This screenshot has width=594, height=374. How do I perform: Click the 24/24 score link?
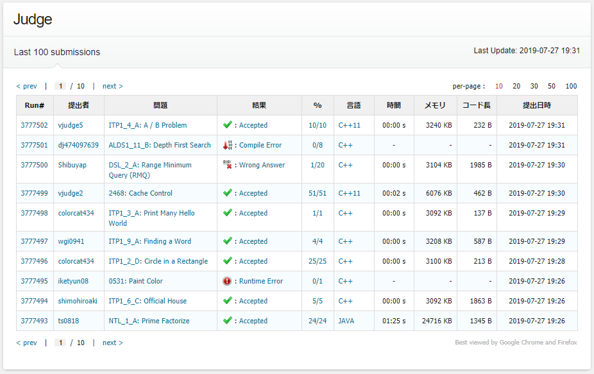click(318, 321)
